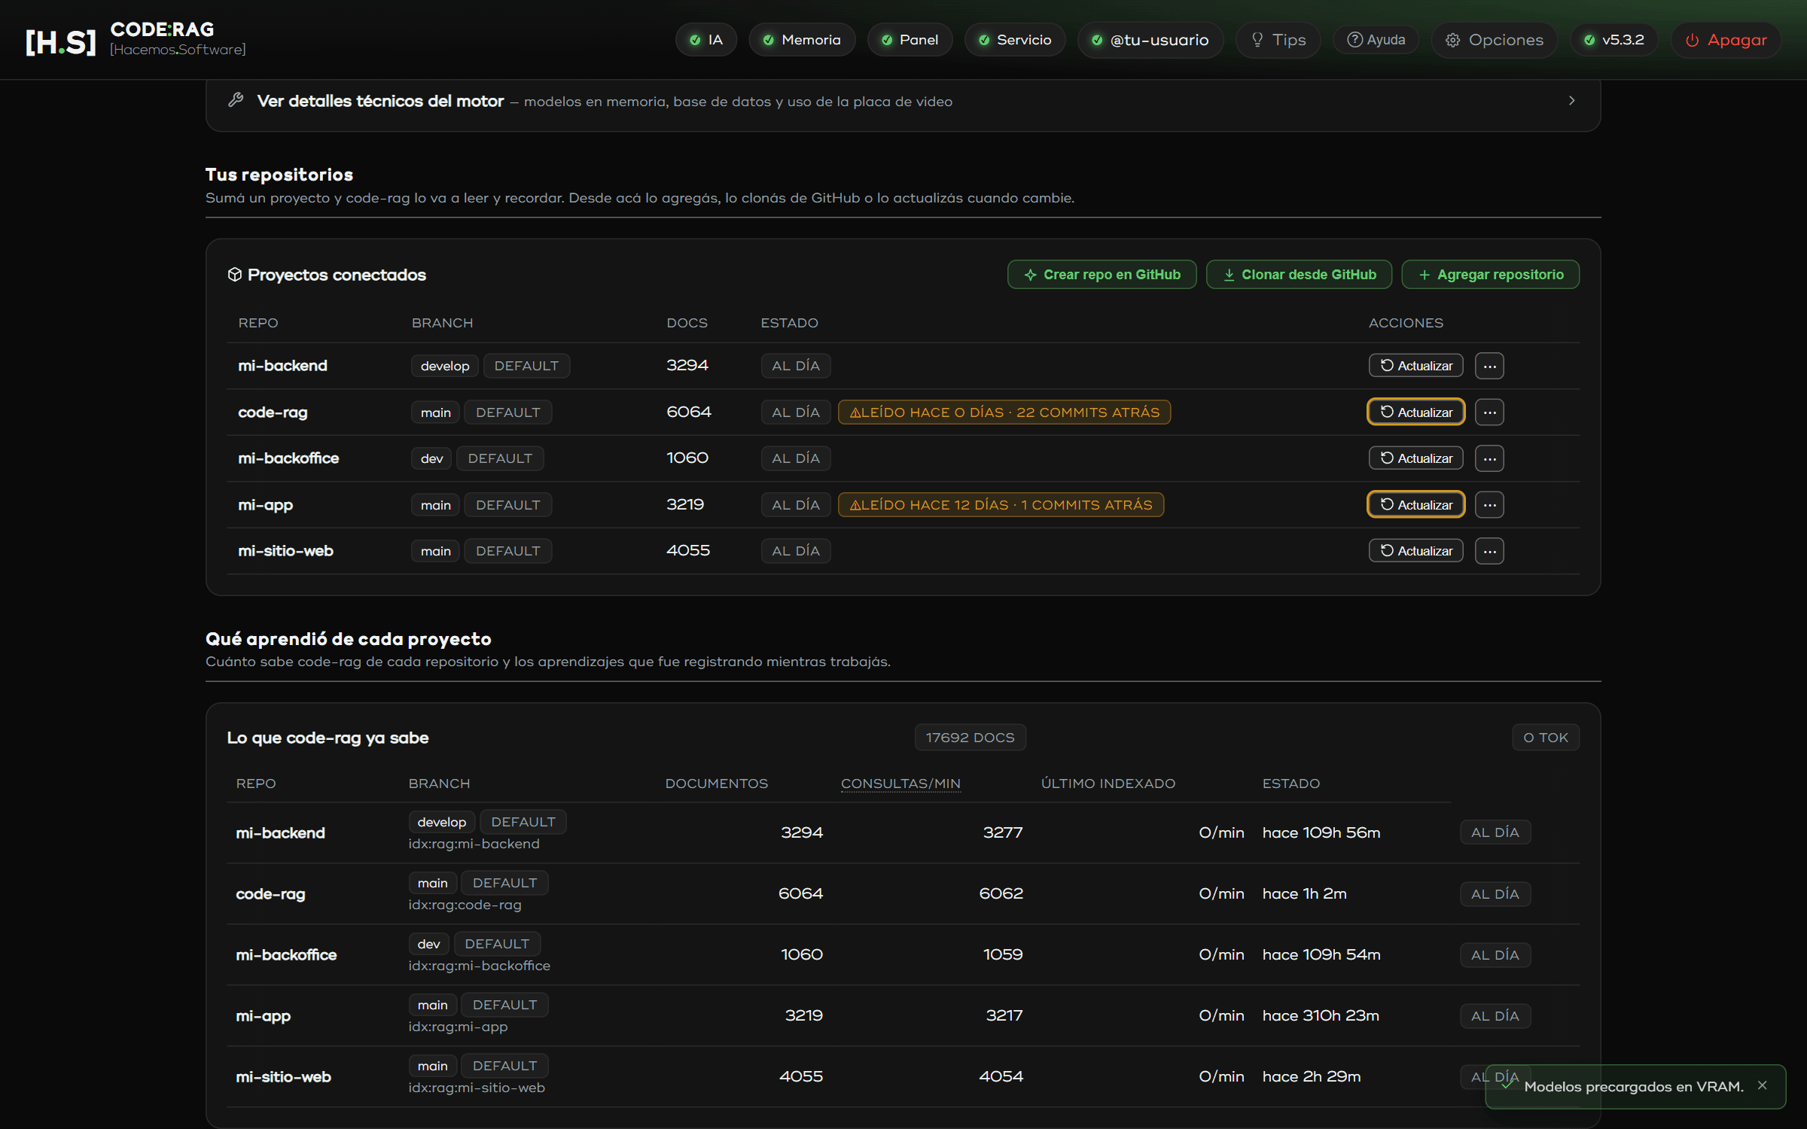
Task: Click Actualizar for mi-backend
Action: [x=1415, y=366]
